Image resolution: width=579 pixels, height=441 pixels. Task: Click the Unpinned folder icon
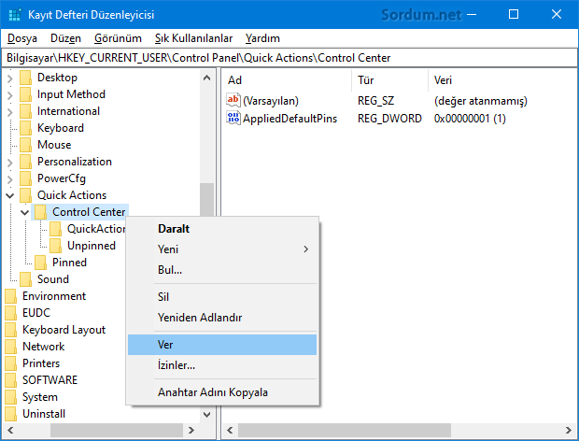56,246
